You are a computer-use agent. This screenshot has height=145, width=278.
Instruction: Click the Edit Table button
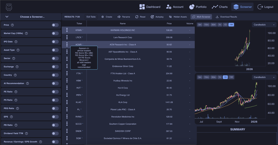(91, 17)
